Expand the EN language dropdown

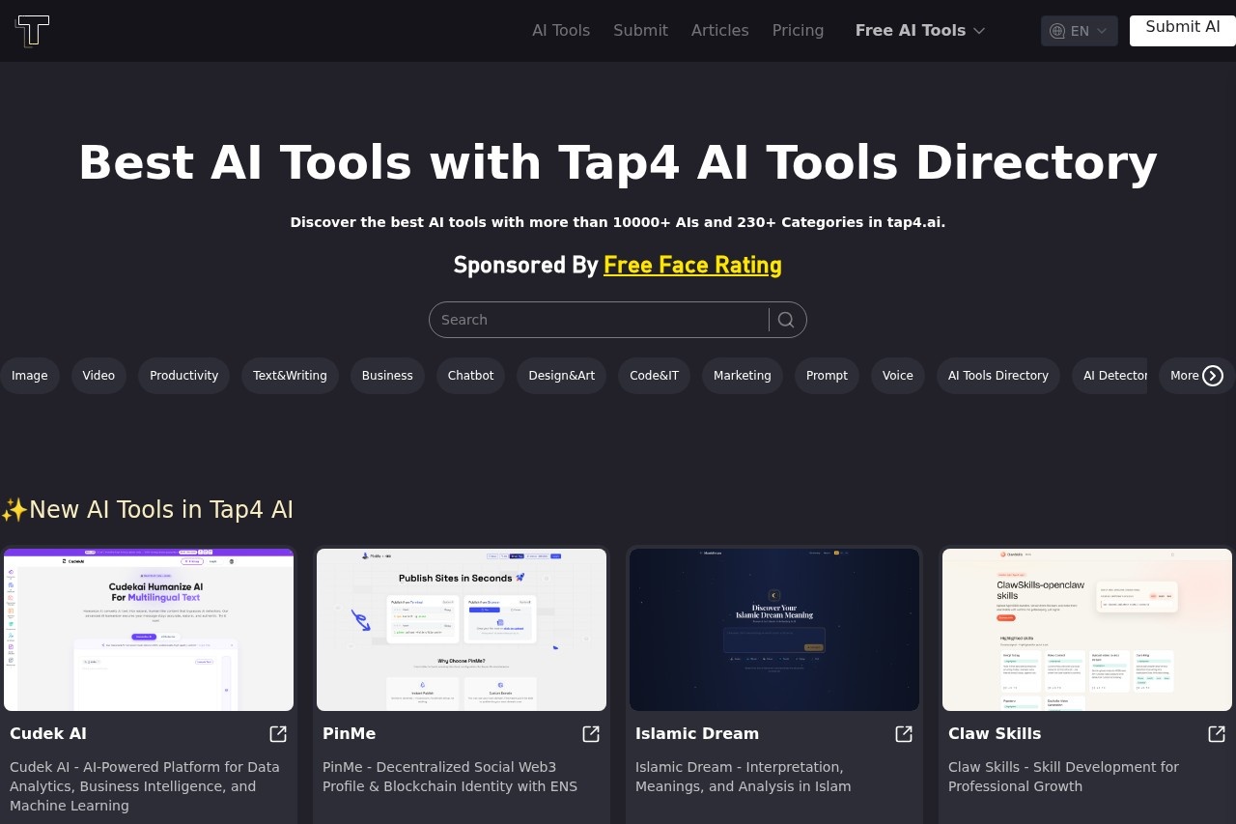point(1100,31)
